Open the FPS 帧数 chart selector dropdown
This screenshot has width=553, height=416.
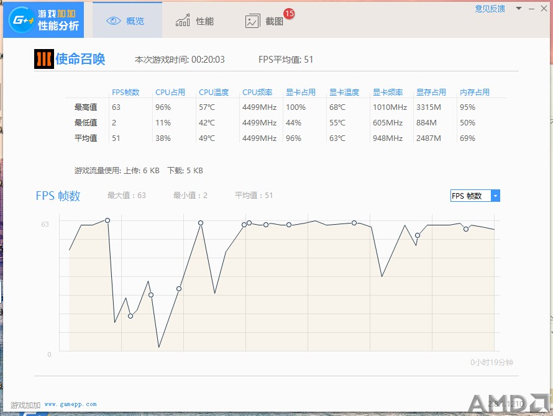coord(475,196)
